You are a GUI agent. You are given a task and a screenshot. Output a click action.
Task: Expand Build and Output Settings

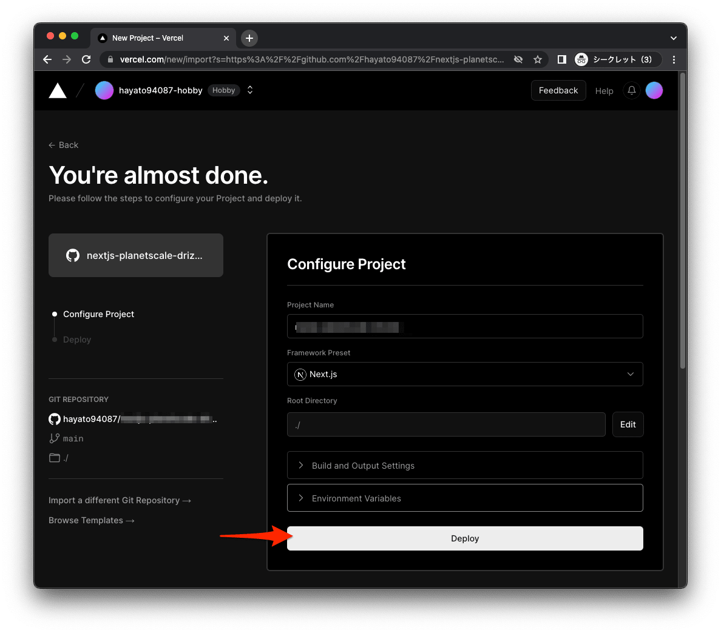pyautogui.click(x=465, y=465)
